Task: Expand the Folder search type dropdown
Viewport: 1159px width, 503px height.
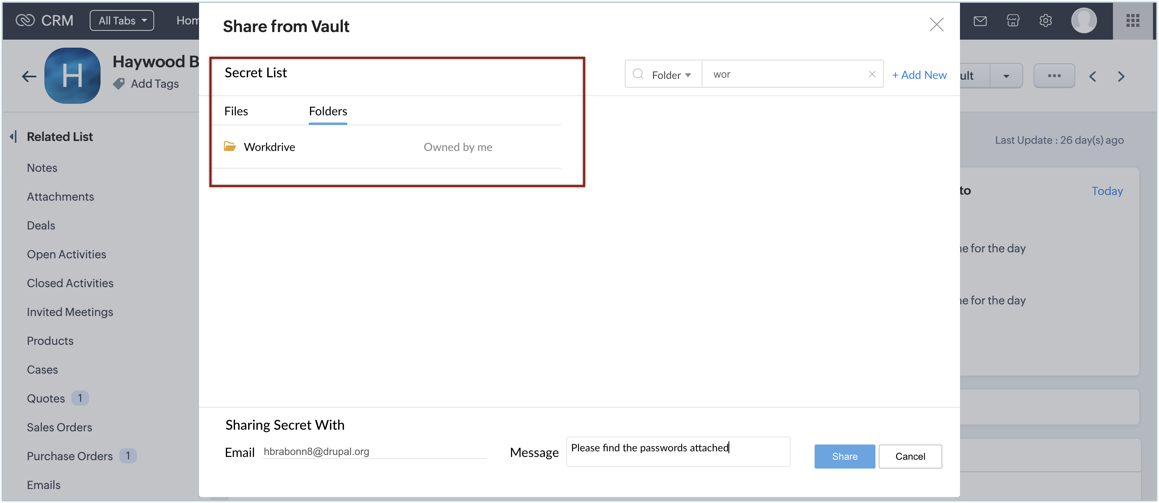Action: (x=671, y=75)
